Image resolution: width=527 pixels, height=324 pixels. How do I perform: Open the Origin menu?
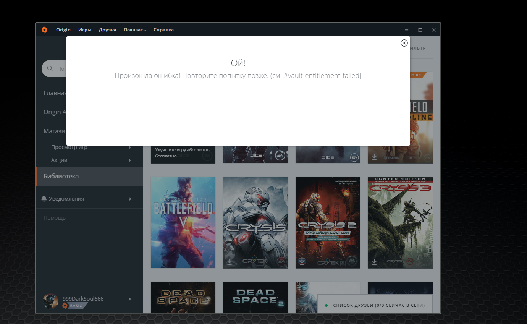(63, 30)
